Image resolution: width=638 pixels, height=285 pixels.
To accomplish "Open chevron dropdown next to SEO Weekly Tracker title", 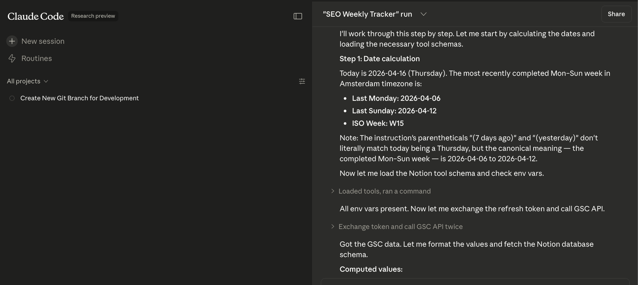I will (x=423, y=14).
